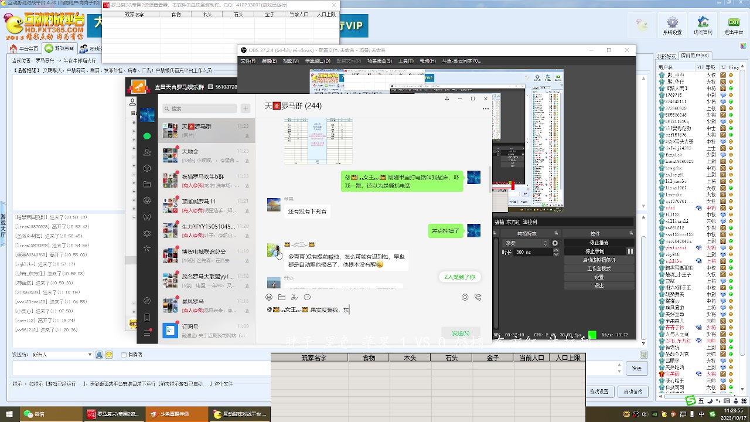Click the 2人提到了你 mention notice
The height and width of the screenshot is (422, 750).
click(459, 277)
